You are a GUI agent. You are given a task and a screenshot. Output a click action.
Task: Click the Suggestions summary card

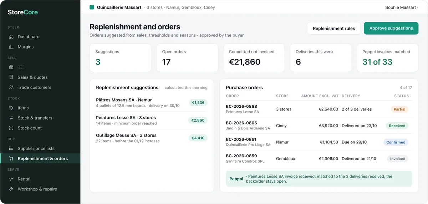pos(121,58)
